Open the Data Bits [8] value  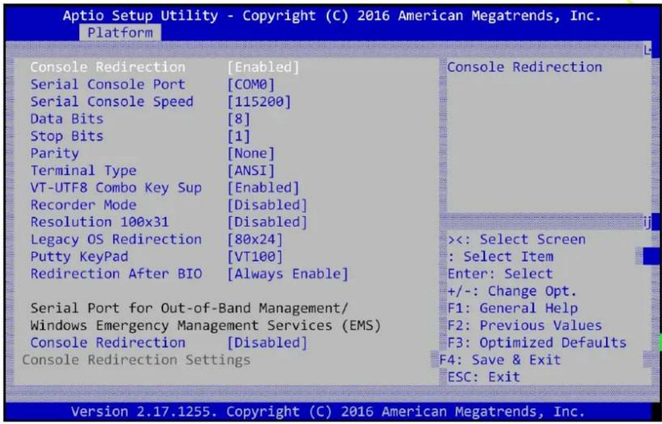[239, 119]
